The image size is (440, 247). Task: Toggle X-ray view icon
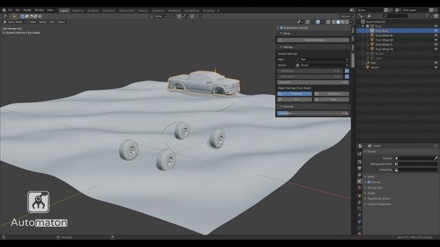pyautogui.click(x=328, y=22)
